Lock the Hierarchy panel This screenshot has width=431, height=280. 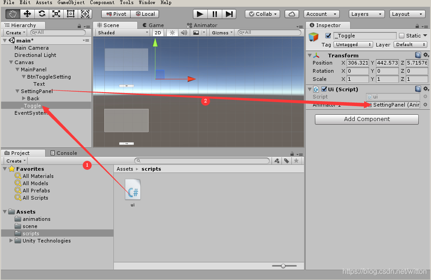pos(79,26)
